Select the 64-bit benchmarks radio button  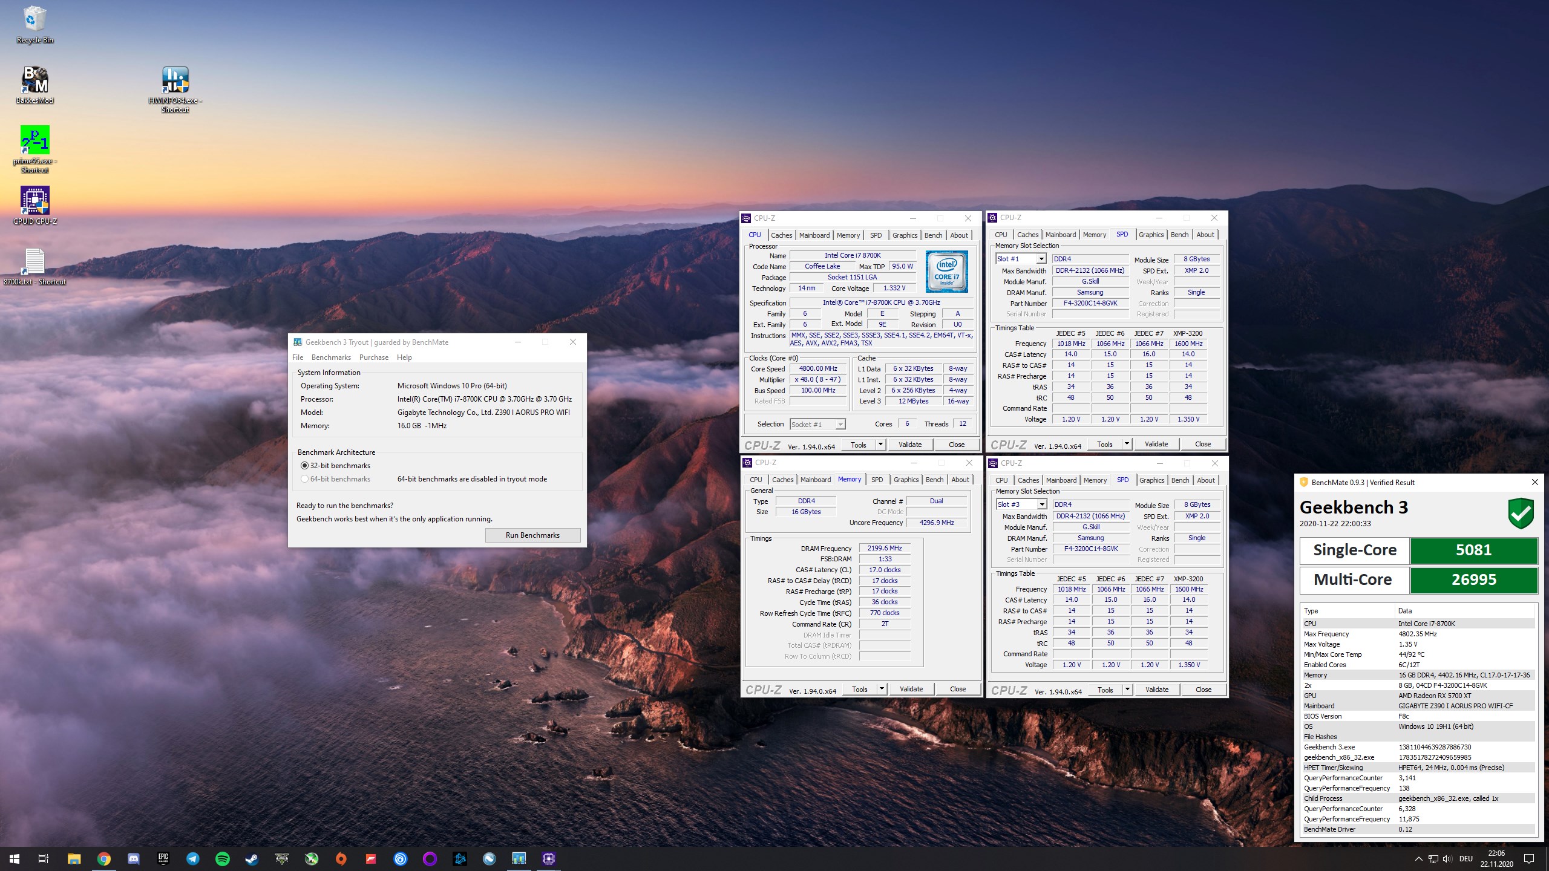[x=305, y=479]
